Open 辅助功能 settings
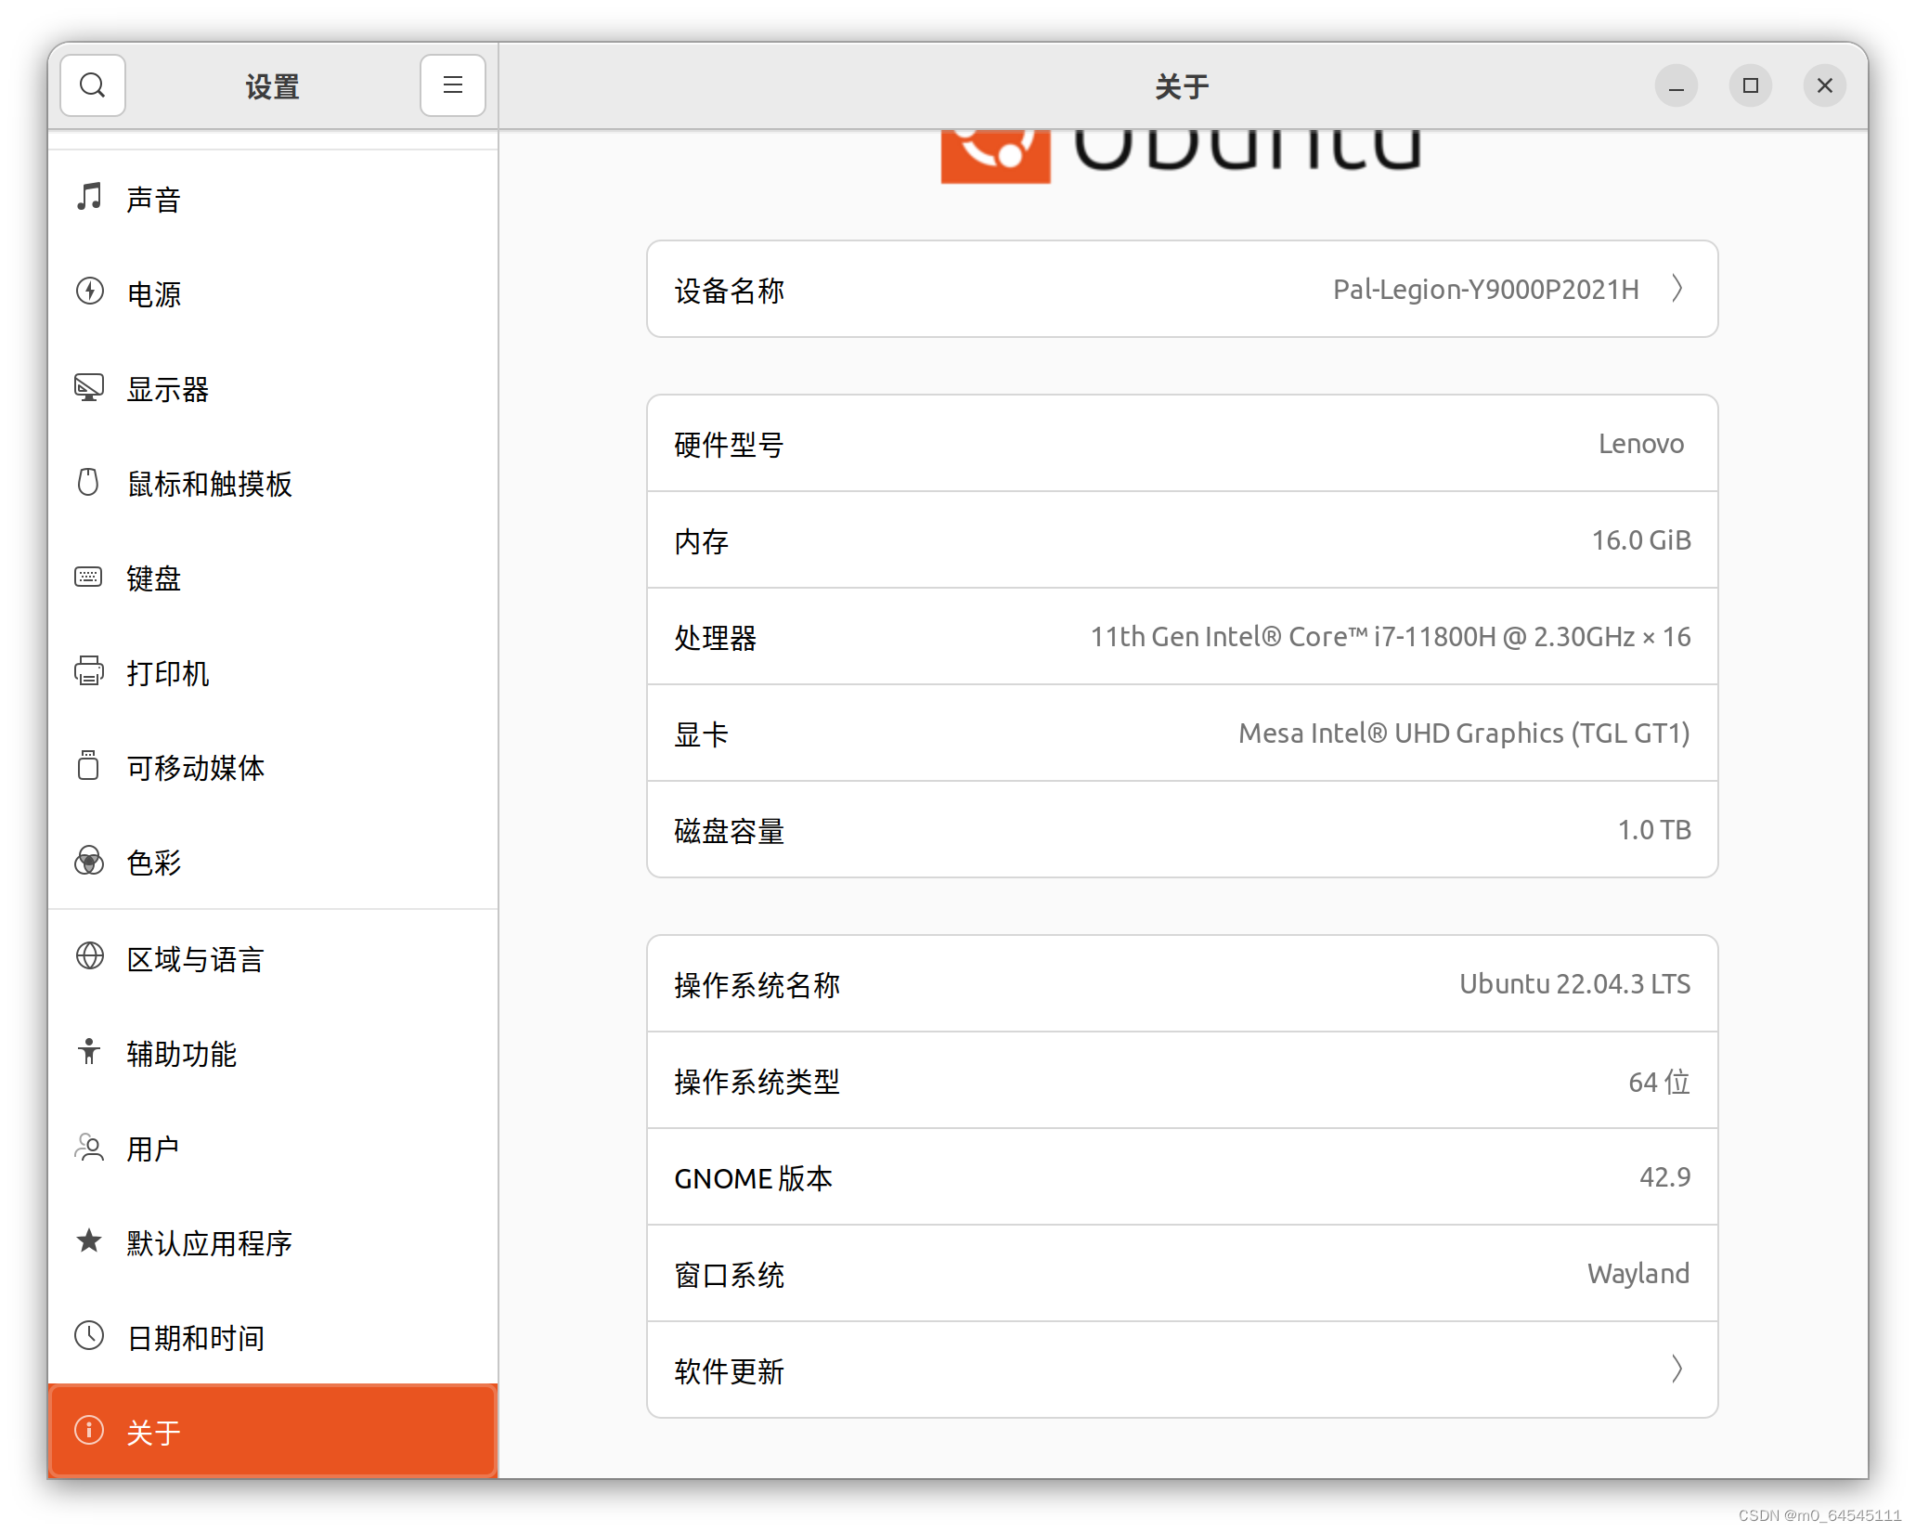Screen dimensions: 1916x1532 273,1054
